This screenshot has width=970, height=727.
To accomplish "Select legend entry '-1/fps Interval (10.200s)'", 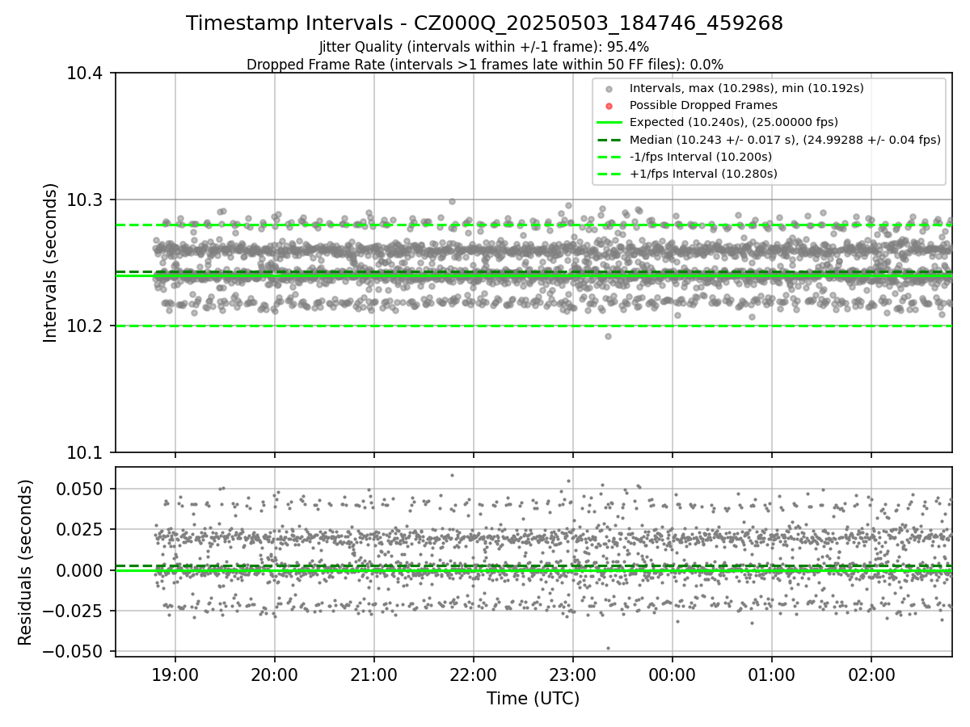I will [x=701, y=157].
